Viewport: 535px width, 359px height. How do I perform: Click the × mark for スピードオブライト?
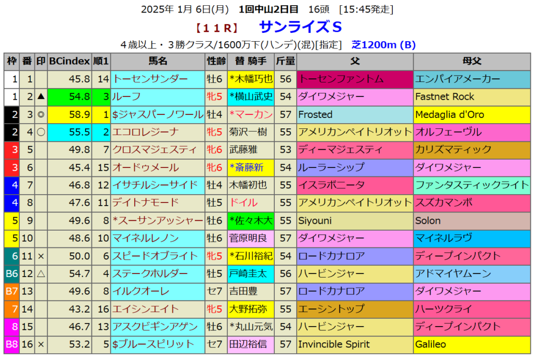(x=41, y=256)
